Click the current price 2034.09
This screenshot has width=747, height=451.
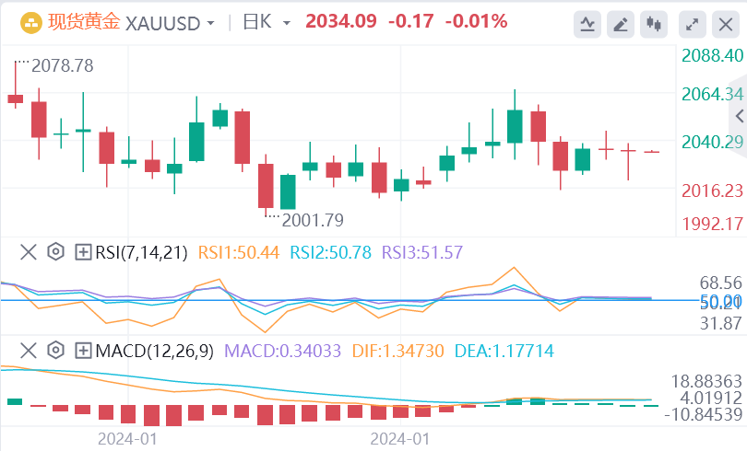coord(341,21)
